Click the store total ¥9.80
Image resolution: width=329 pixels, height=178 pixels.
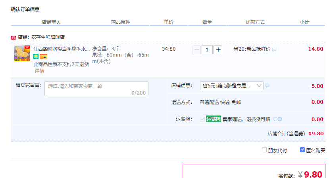(316, 133)
